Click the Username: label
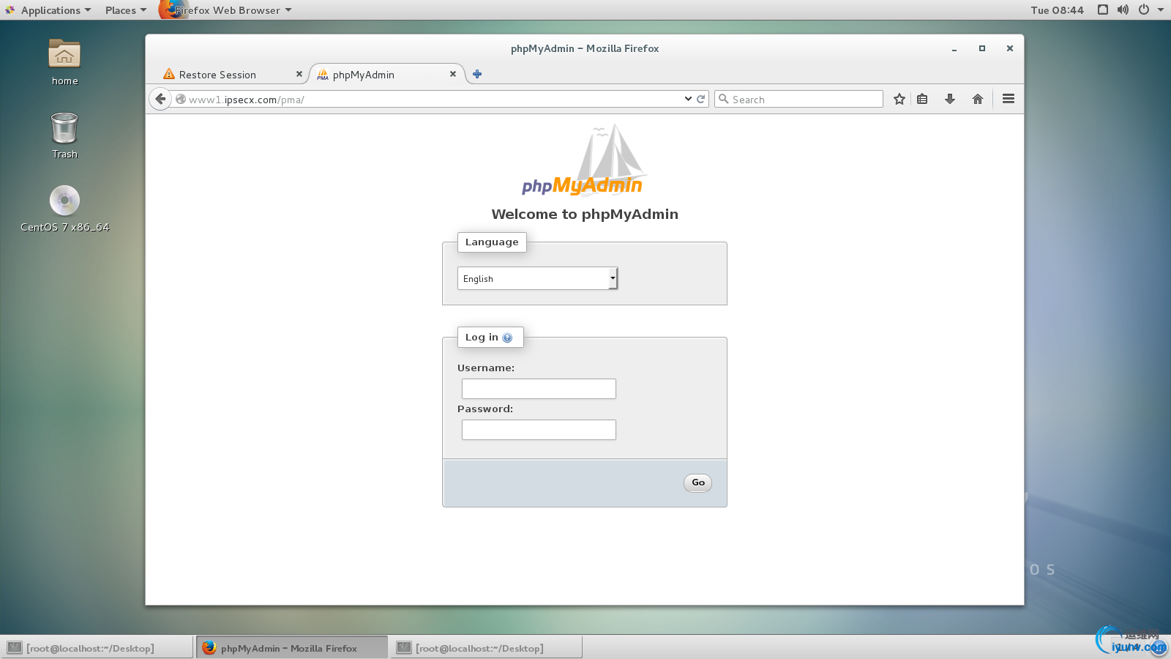The height and width of the screenshot is (659, 1171). pyautogui.click(x=486, y=368)
